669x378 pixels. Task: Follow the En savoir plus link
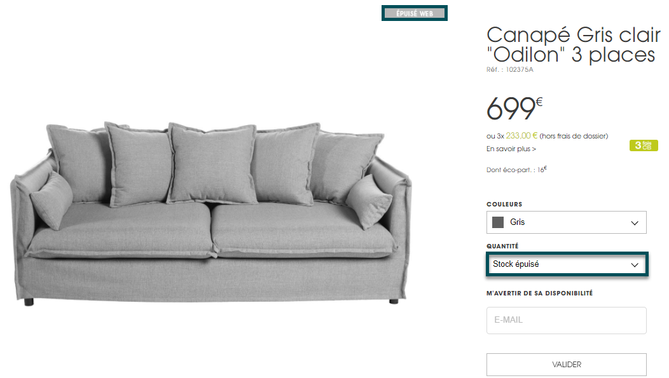pyautogui.click(x=511, y=149)
